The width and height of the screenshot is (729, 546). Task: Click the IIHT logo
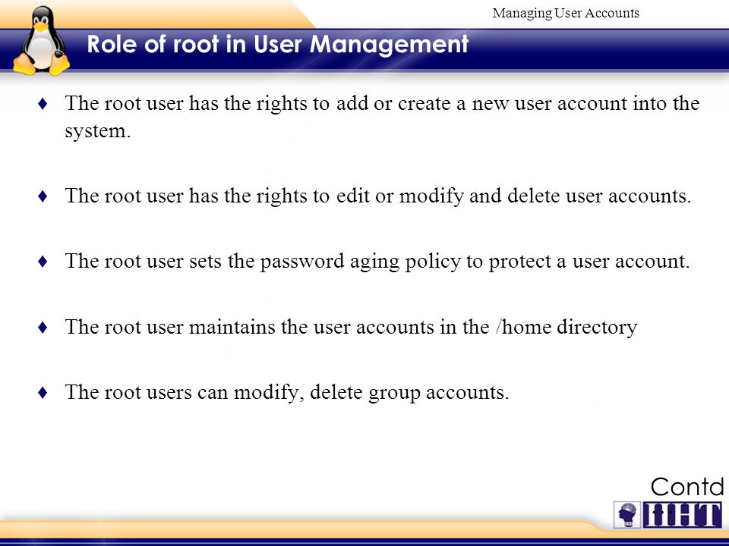point(683,515)
